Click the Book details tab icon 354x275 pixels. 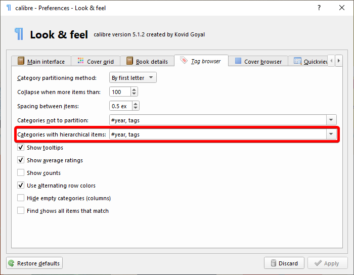pyautogui.click(x=130, y=61)
